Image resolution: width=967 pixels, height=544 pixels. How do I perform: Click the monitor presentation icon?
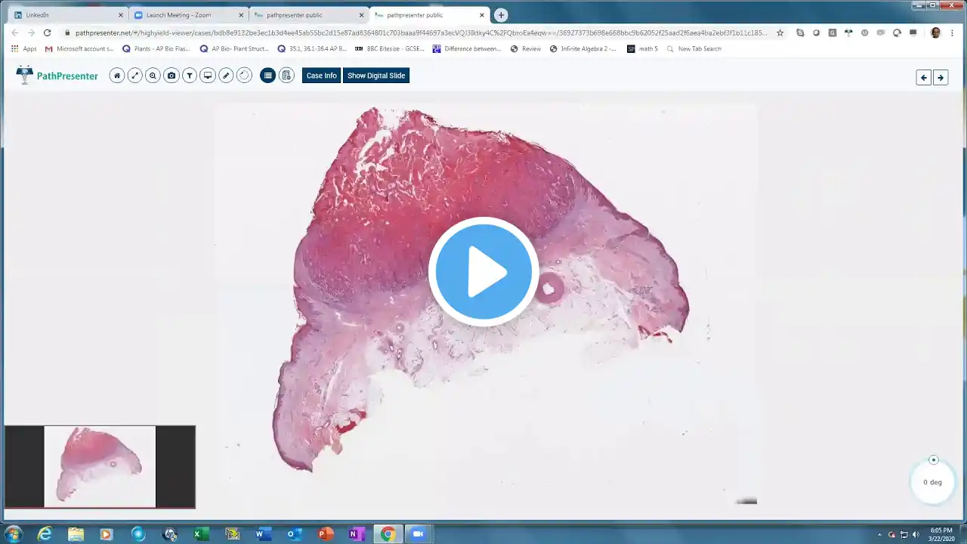click(x=208, y=76)
